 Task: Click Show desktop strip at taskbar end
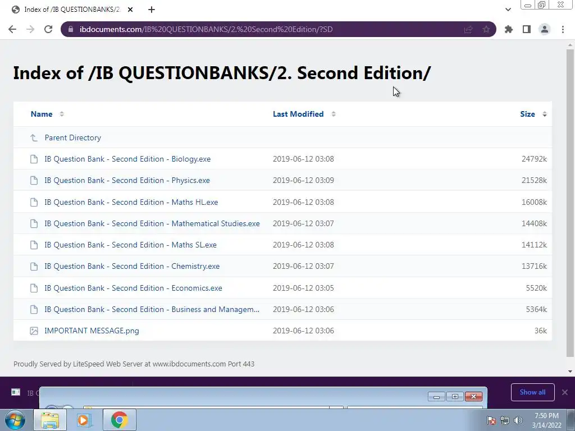pos(571,420)
